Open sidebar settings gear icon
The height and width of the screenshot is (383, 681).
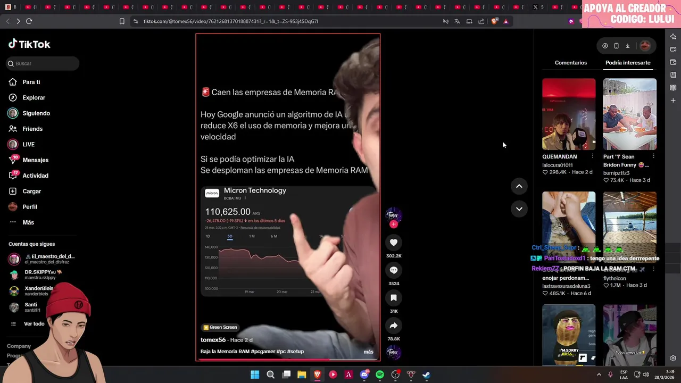click(x=673, y=359)
